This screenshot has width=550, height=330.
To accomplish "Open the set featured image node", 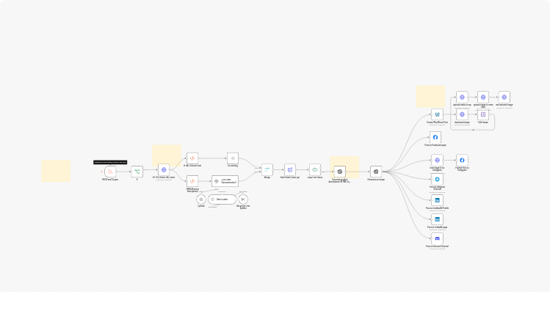I will coord(504,97).
